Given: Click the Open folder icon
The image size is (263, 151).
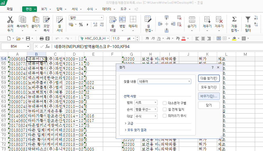Looking at the screenshot, I should point(18,38).
